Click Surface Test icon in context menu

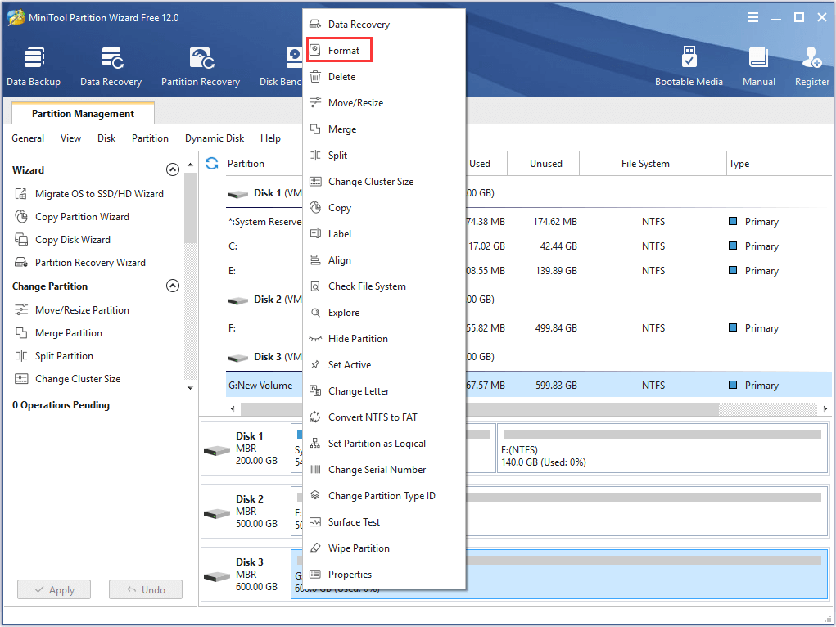pyautogui.click(x=315, y=522)
